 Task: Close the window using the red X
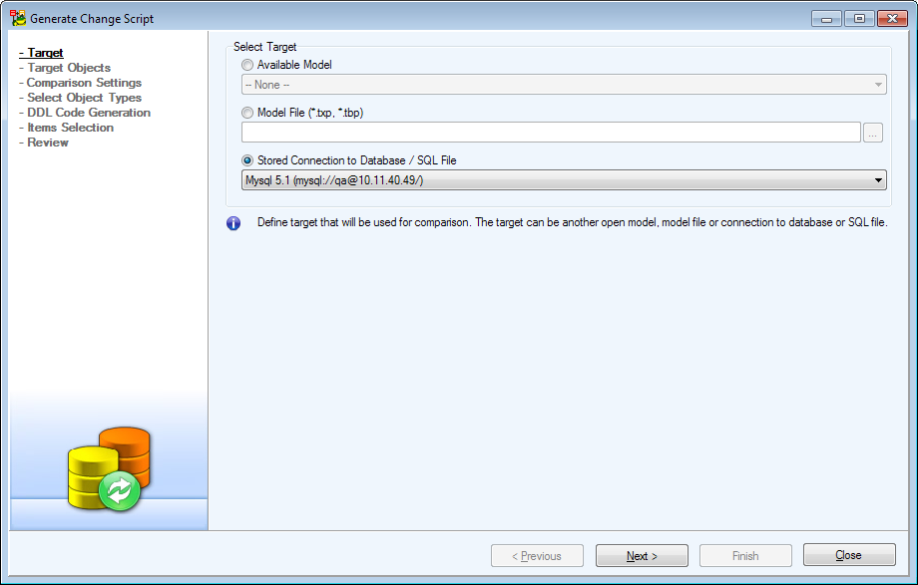click(891, 18)
